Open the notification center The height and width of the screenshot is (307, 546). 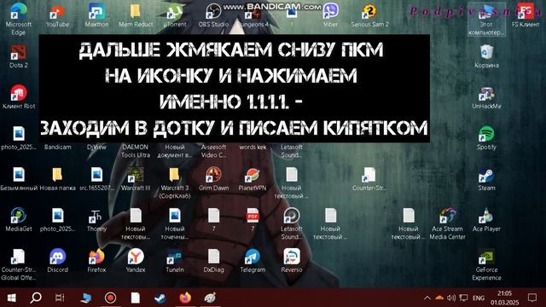point(532,298)
